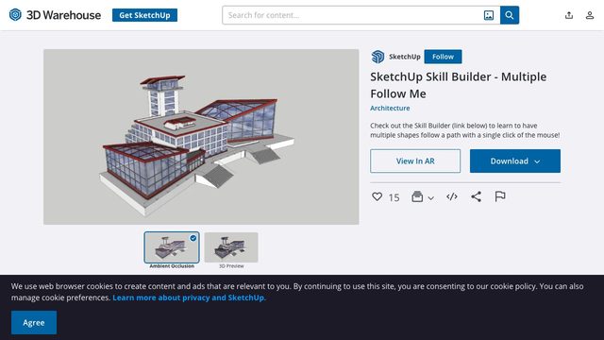
Task: Click the 3D Warehouse logo
Action: point(55,15)
